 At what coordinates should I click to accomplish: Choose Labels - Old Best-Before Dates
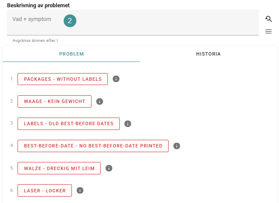(x=68, y=124)
